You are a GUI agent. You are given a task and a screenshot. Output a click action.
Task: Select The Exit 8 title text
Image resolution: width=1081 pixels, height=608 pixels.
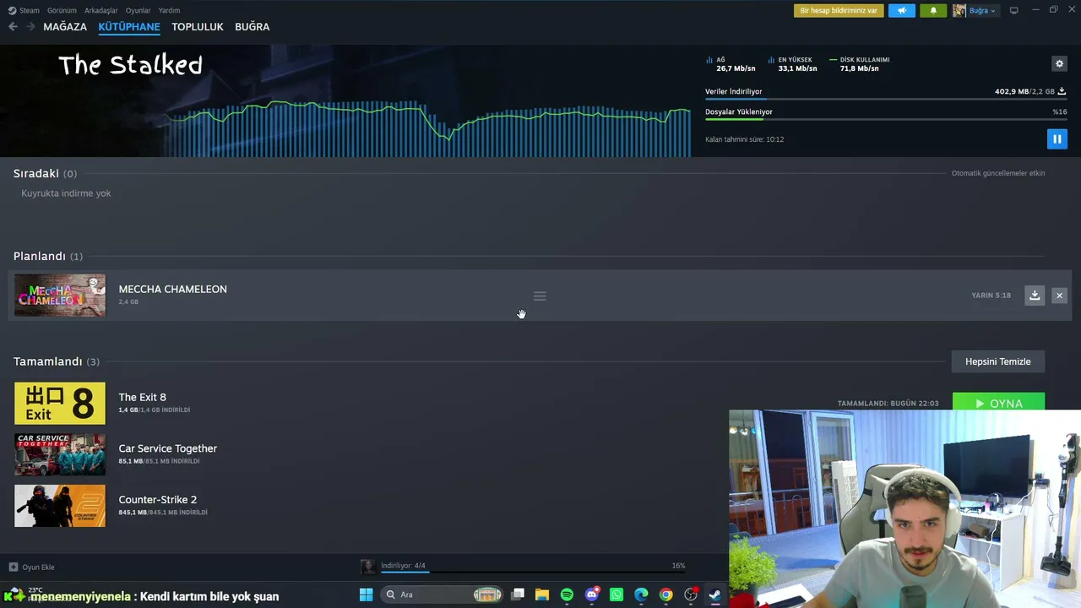point(142,397)
